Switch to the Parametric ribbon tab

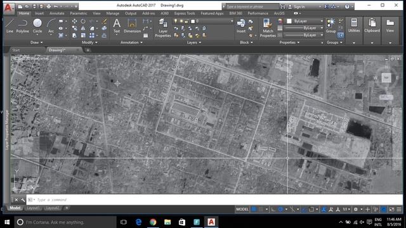79,13
